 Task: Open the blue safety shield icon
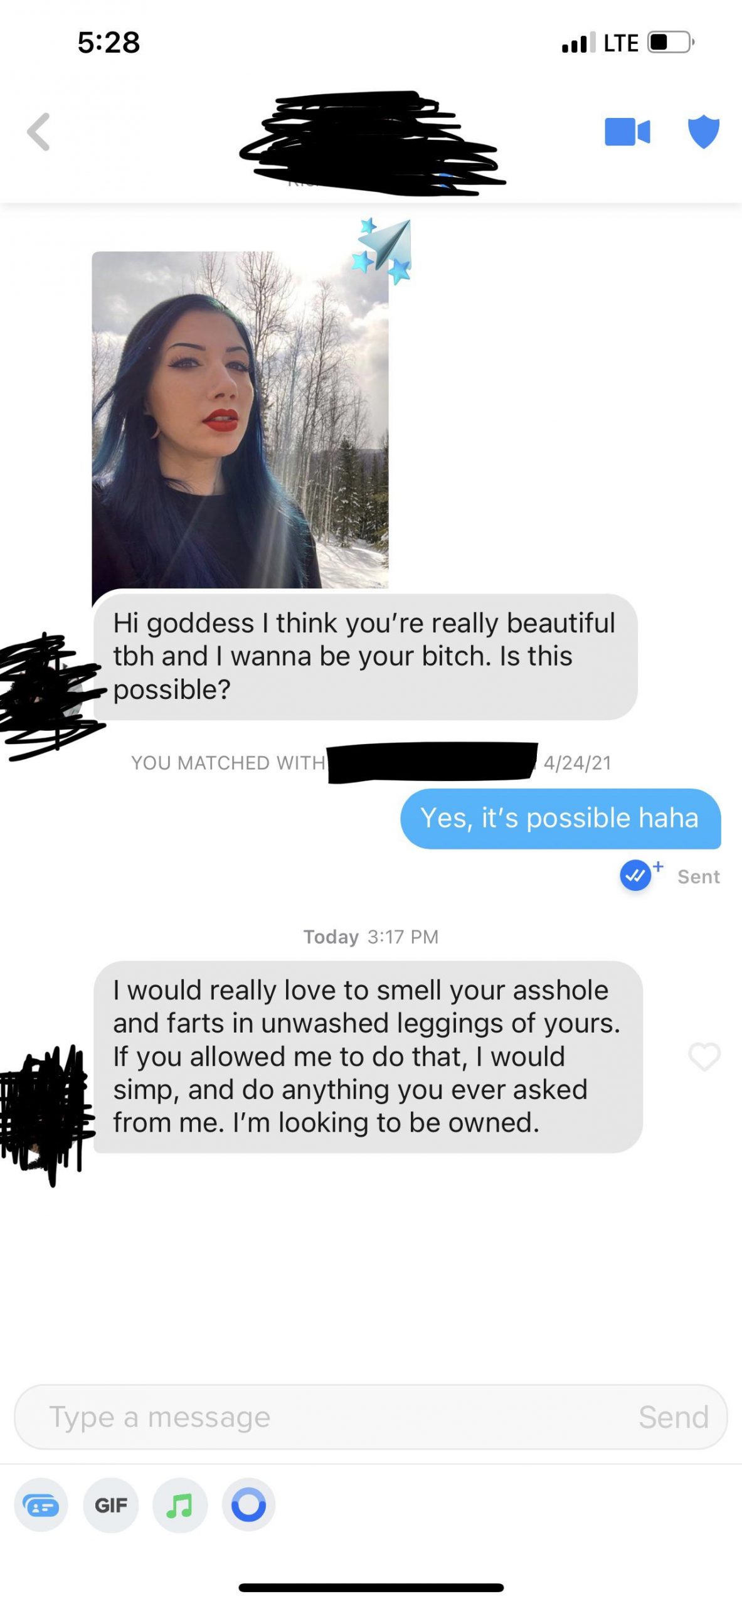click(704, 132)
